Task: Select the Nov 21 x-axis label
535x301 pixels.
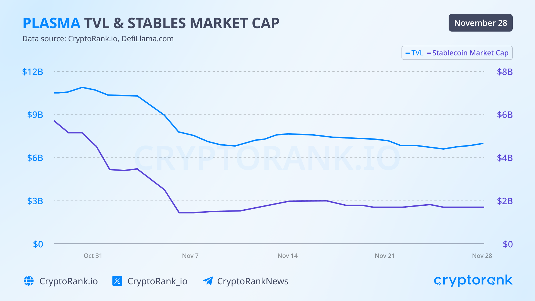Action: [x=385, y=256]
